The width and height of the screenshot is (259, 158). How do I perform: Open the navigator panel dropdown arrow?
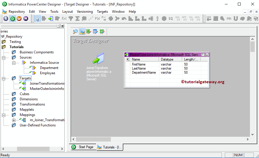coord(59,26)
